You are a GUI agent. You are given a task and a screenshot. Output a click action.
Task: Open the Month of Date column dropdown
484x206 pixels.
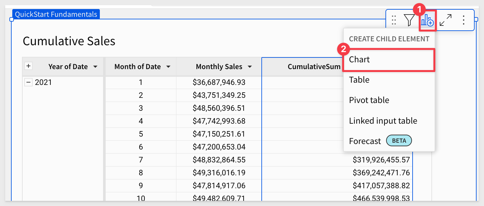coord(168,67)
